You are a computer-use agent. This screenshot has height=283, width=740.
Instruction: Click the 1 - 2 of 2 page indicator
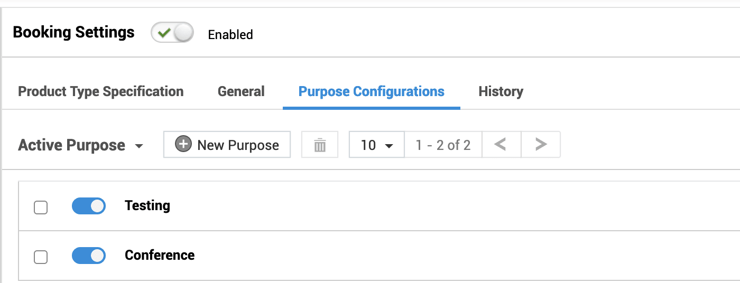[x=443, y=145]
